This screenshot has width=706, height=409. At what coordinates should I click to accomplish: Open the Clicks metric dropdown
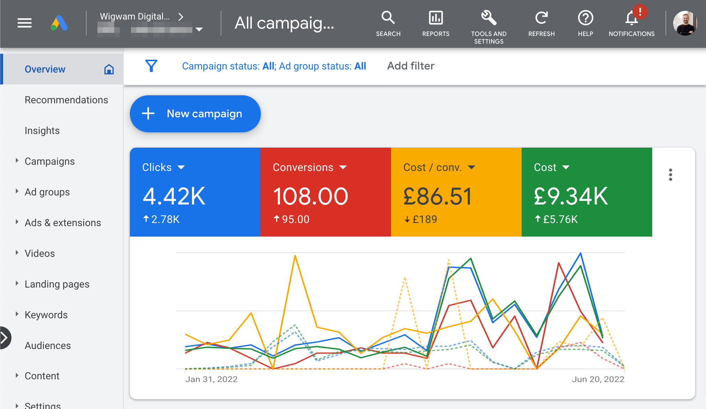[181, 168]
